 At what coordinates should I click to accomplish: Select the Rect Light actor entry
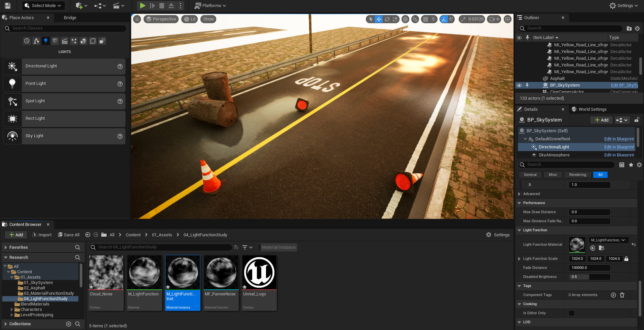coord(64,119)
